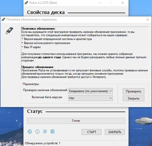
Task: Open the settings sliders icon in Rufus
Action: tap(45, 132)
